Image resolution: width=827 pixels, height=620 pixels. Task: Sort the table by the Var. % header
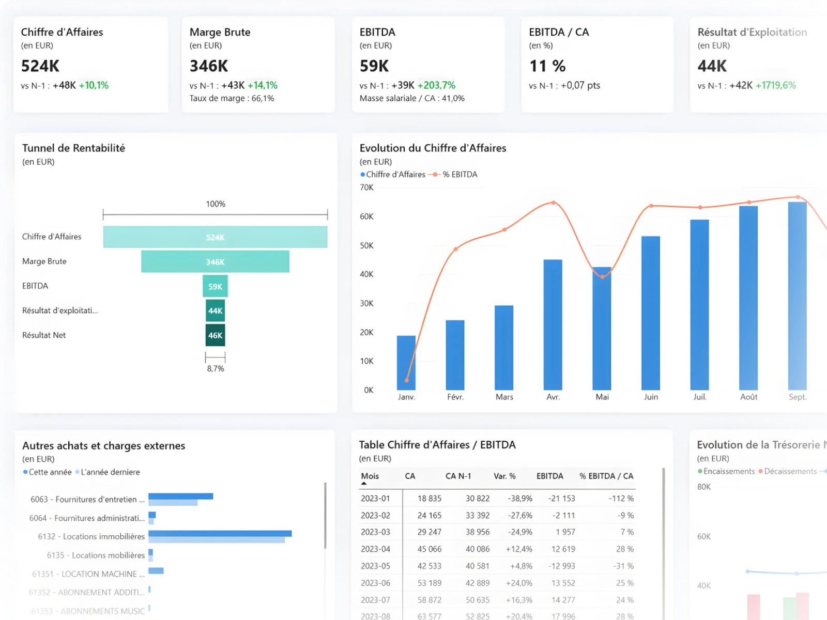point(504,476)
